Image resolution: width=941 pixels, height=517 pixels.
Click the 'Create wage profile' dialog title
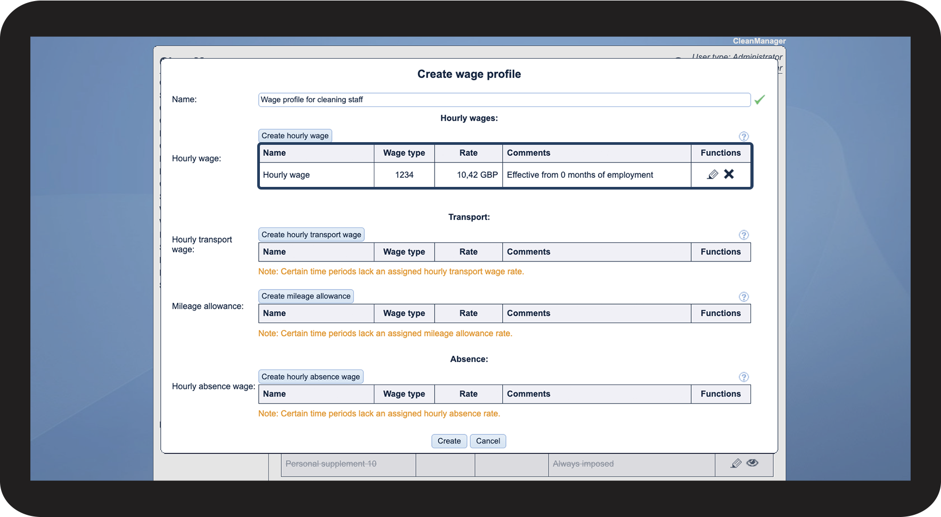coord(469,74)
